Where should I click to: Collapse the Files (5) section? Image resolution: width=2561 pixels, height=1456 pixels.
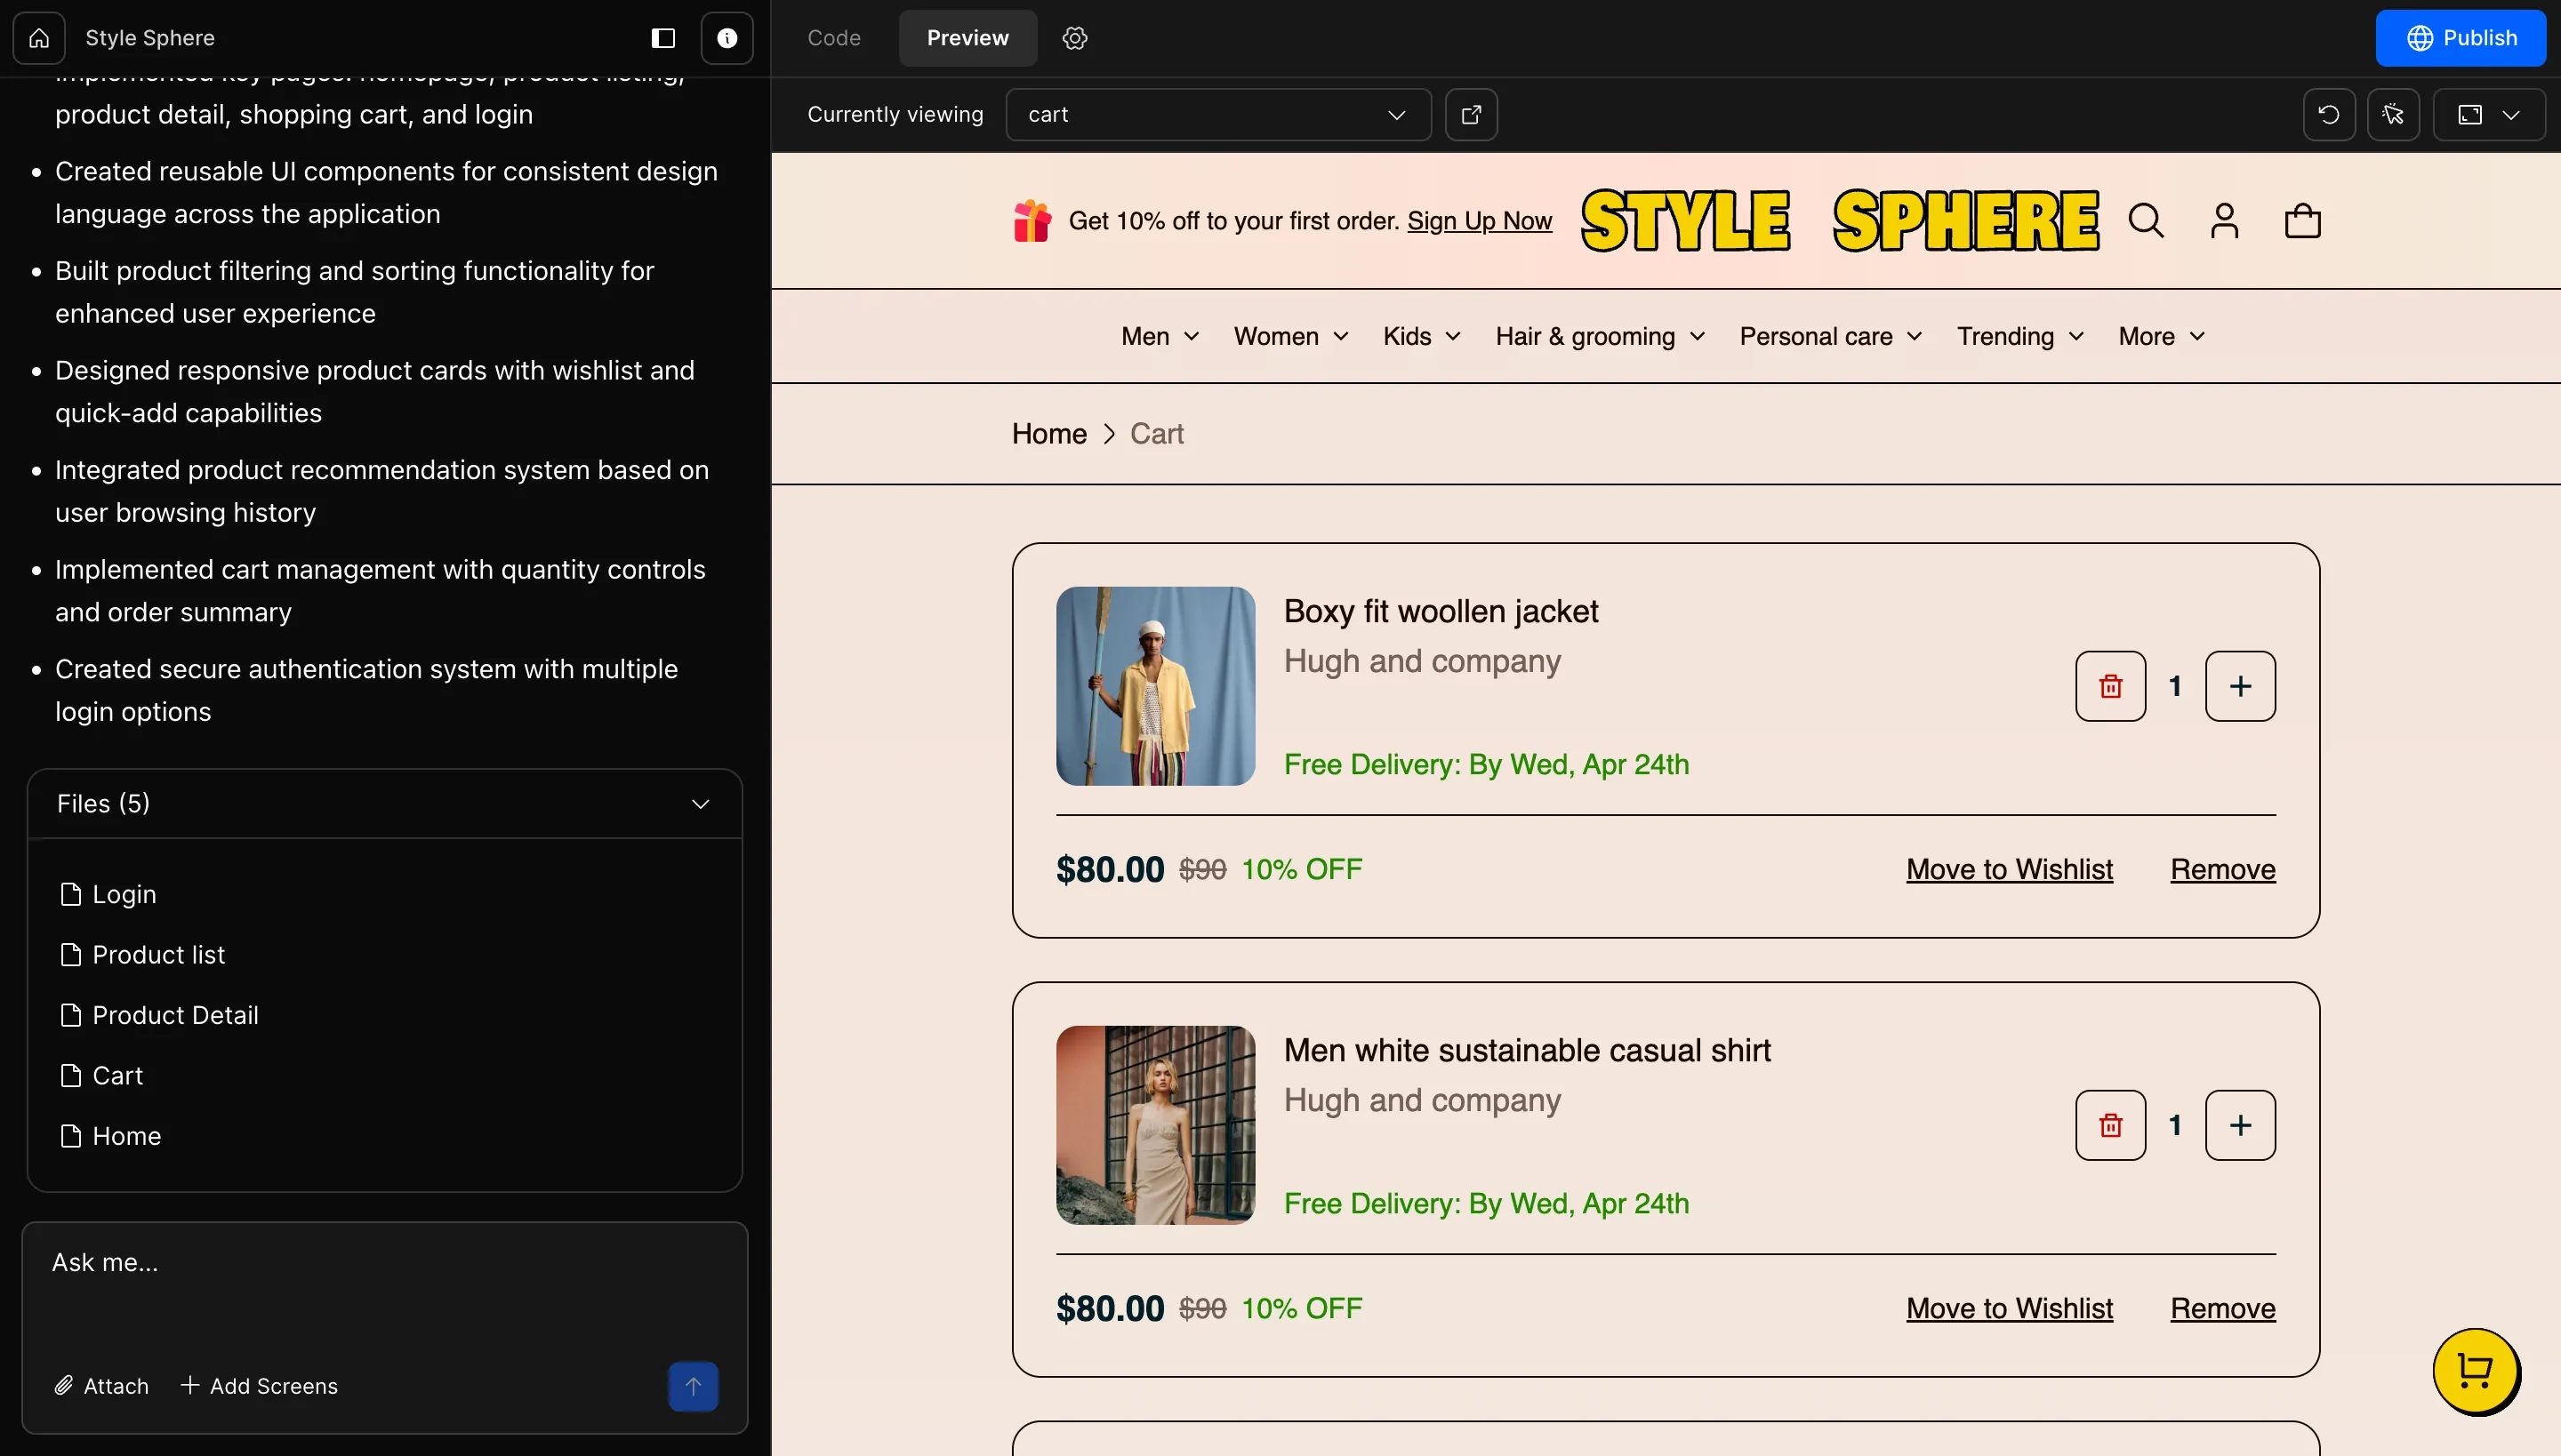click(x=385, y=804)
